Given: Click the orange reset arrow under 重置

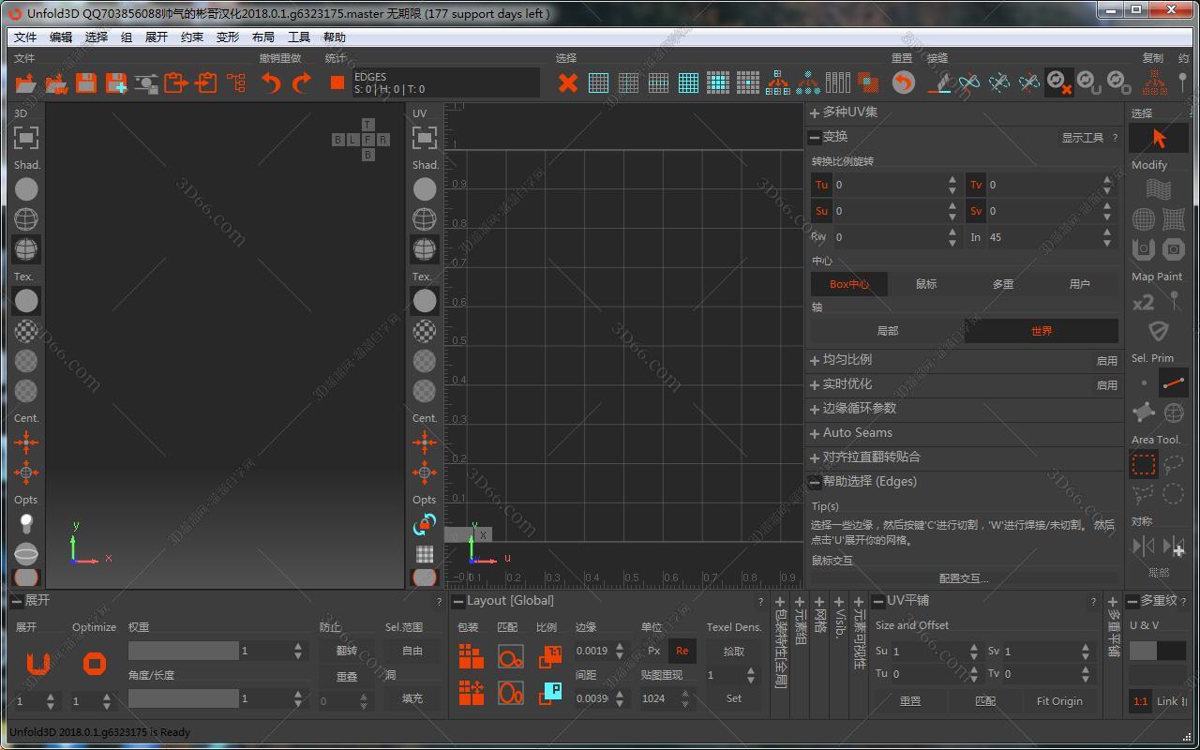Looking at the screenshot, I should [x=902, y=82].
